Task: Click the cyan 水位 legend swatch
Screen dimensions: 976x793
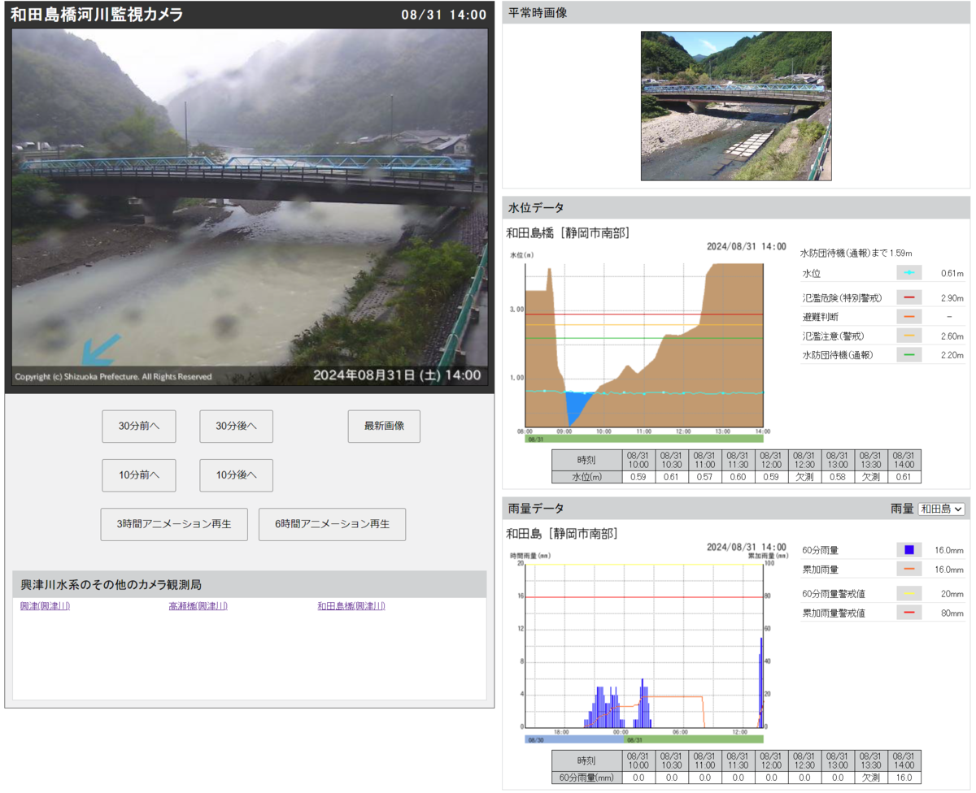Action: point(909,273)
